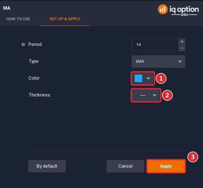Viewport: 203px width, 188px height.
Task: Select the Set Up & Apply tab
Action: point(65,19)
